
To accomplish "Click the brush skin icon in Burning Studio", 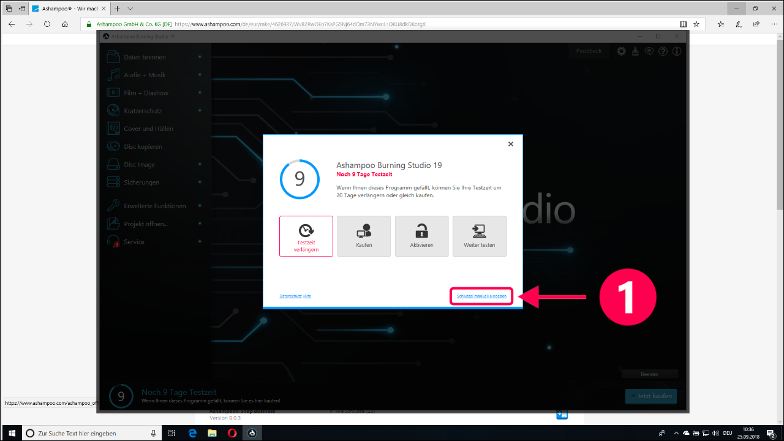I will pyautogui.click(x=635, y=51).
